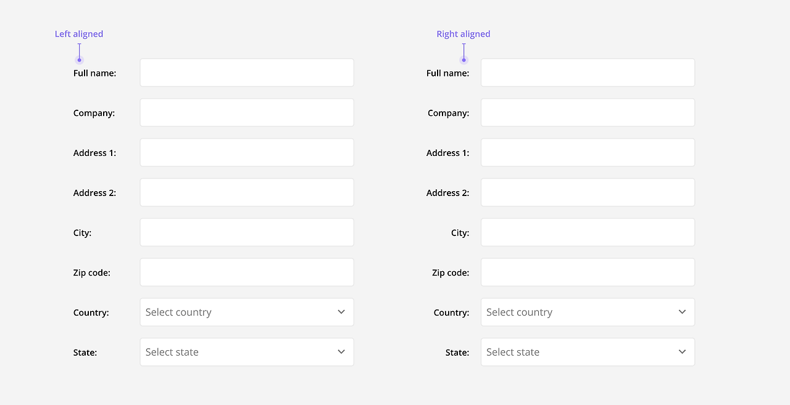Image resolution: width=790 pixels, height=405 pixels.
Task: Click the Company field in left-aligned form
Action: pyautogui.click(x=247, y=113)
